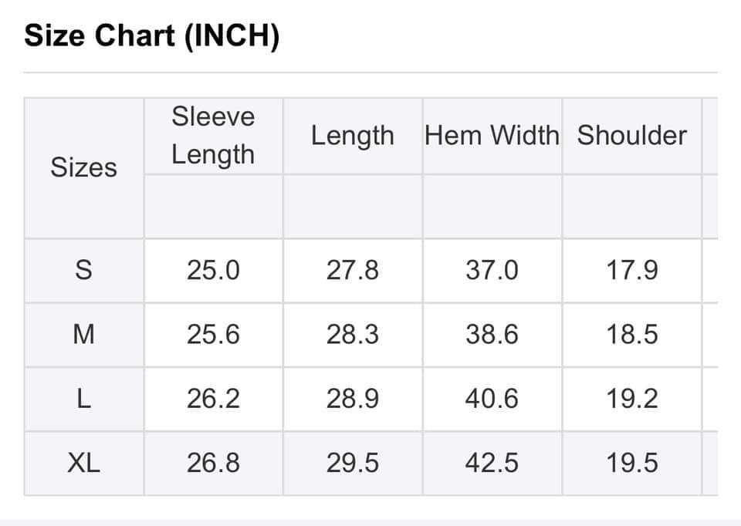Click the Size Chart (INCH) heading
The image size is (741, 526).
(x=152, y=36)
